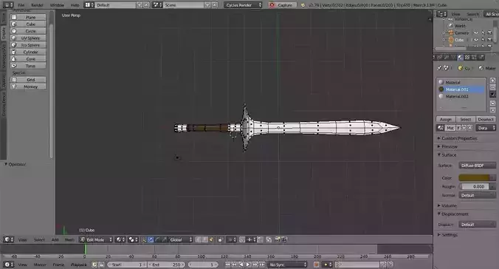Add a Grid mesh
The height and width of the screenshot is (269, 499).
click(28, 80)
